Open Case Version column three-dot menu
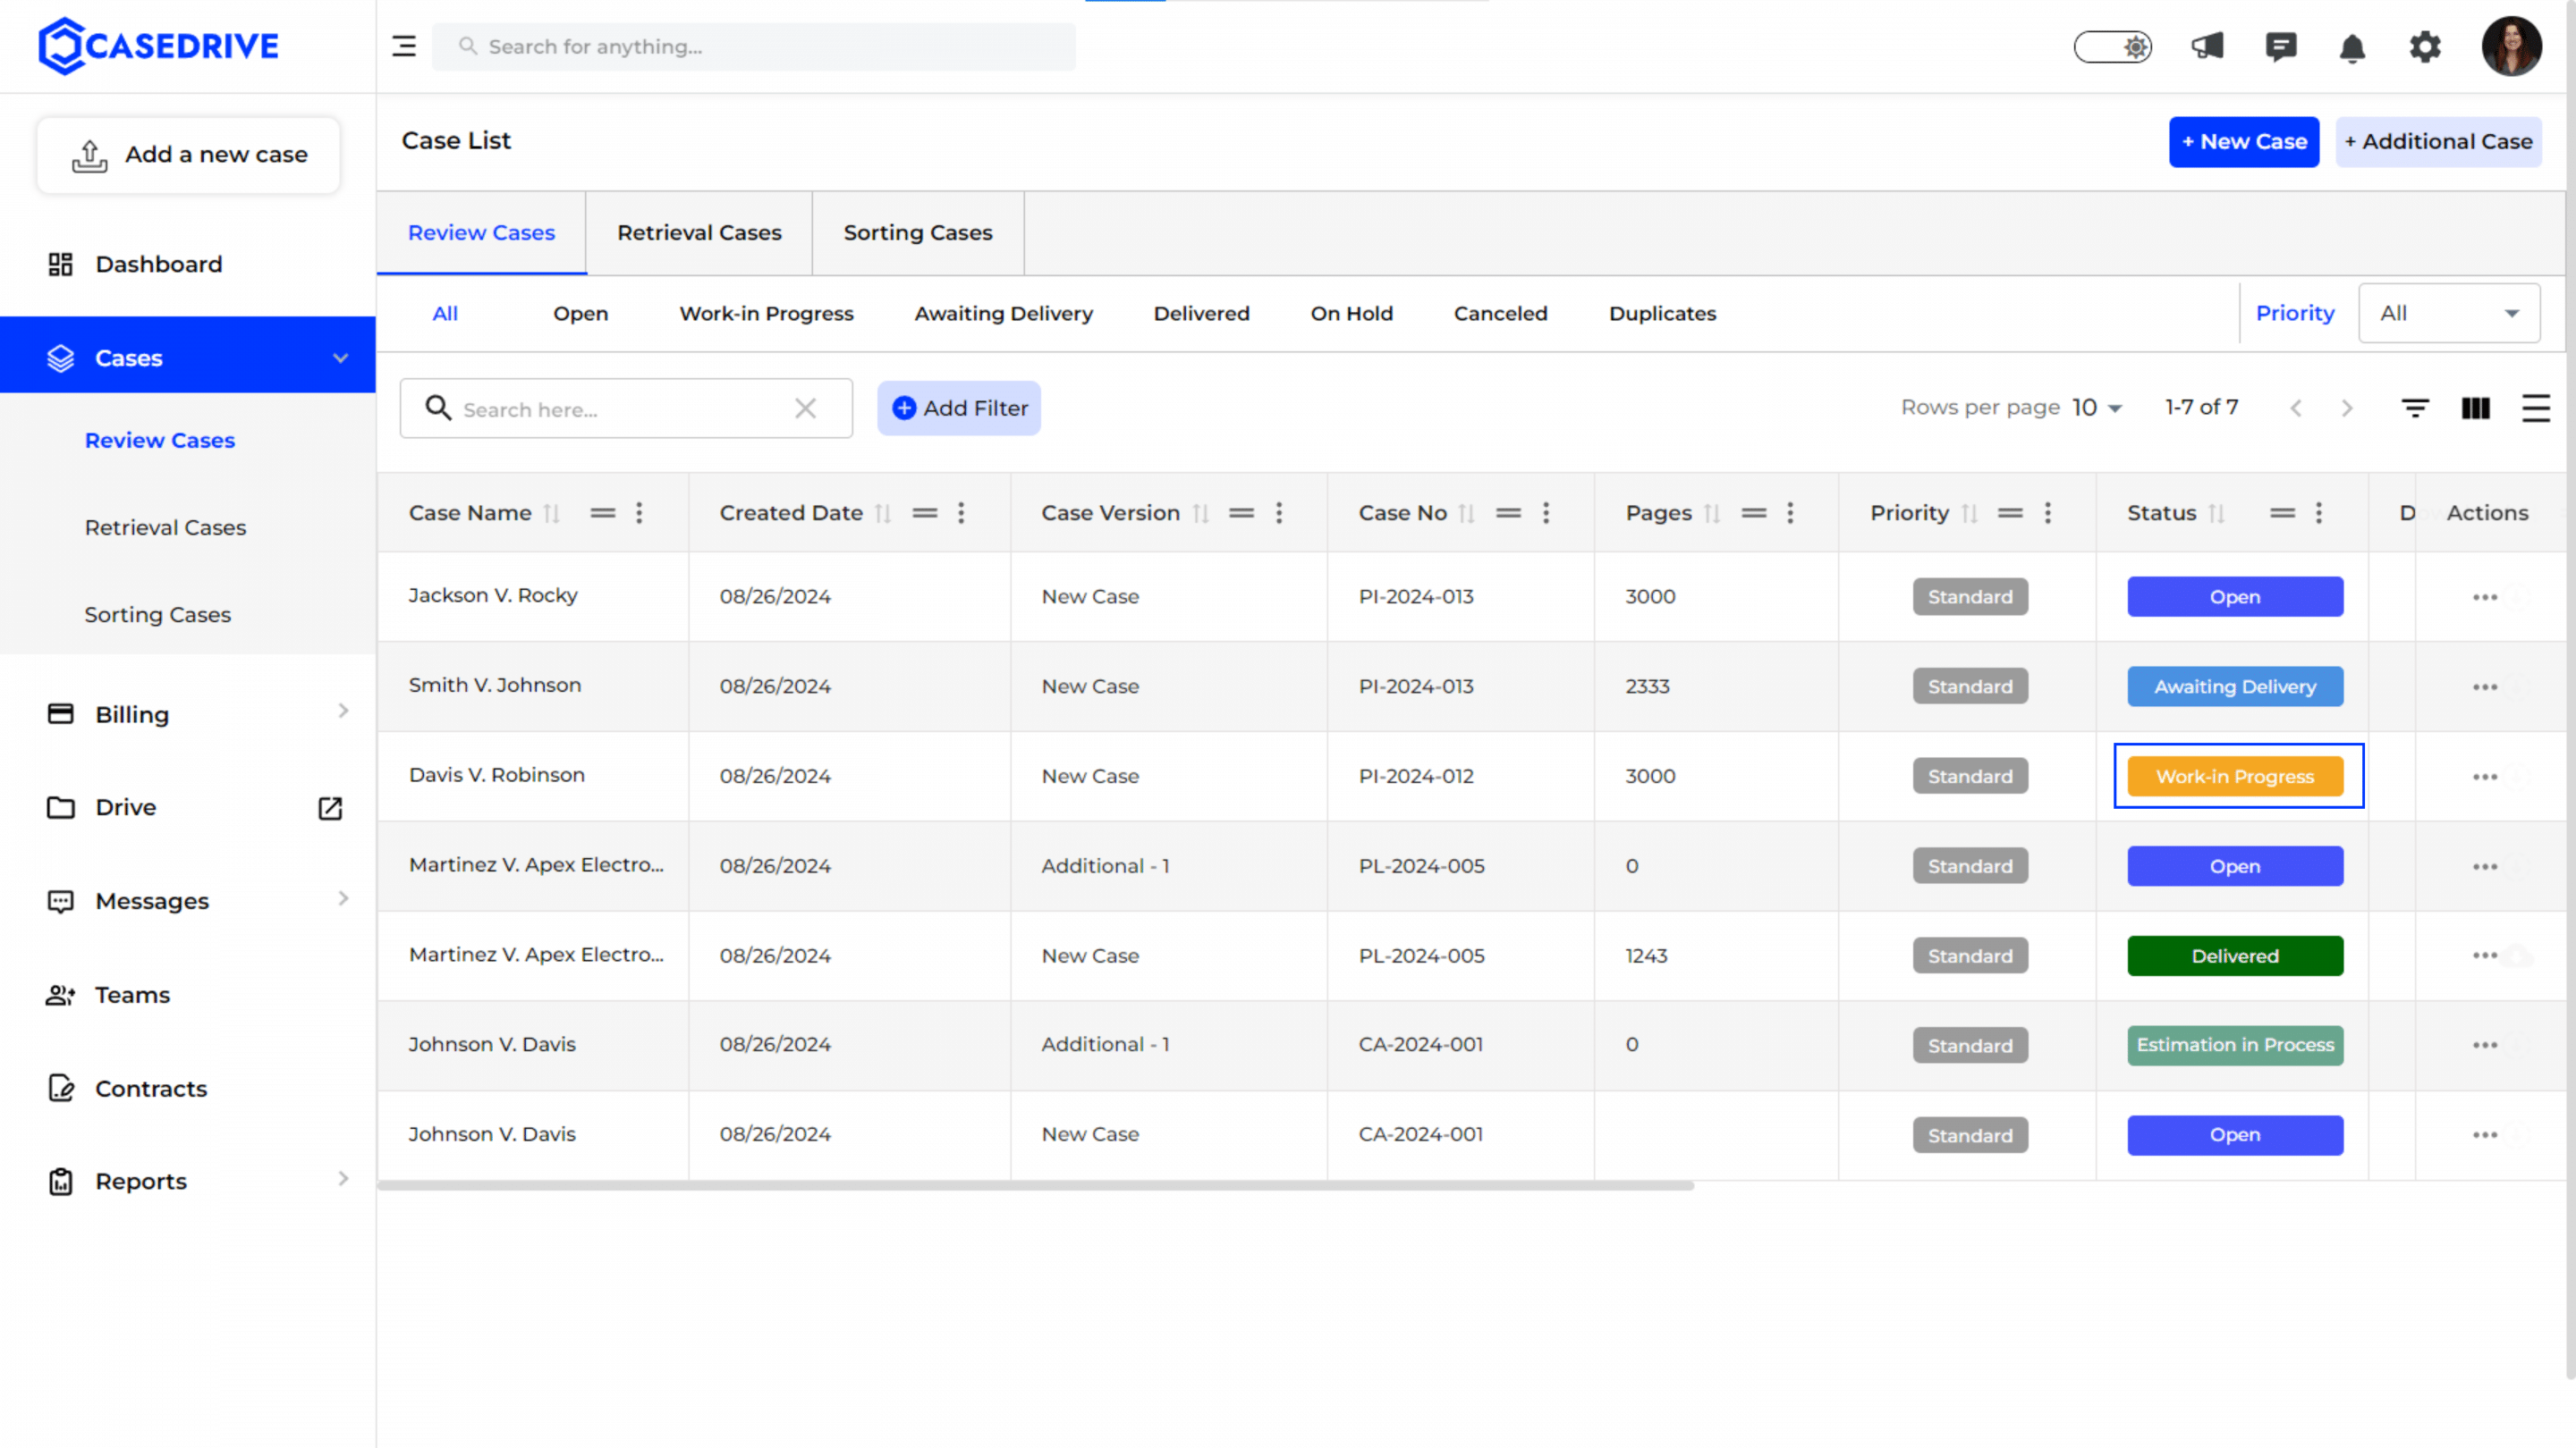The width and height of the screenshot is (2576, 1448). tap(1278, 514)
